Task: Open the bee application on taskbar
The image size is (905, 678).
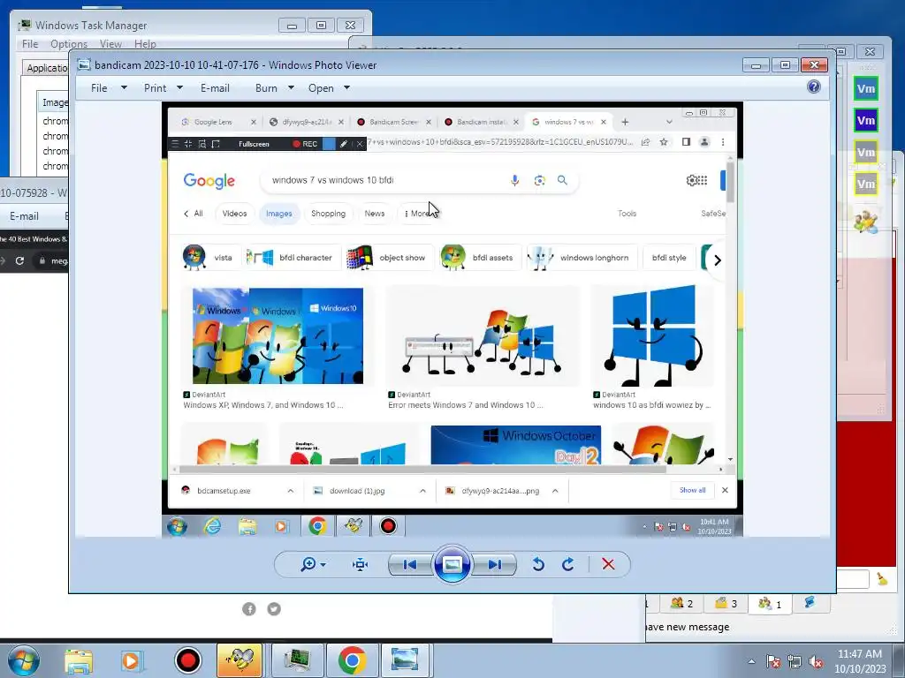Action: tap(239, 660)
